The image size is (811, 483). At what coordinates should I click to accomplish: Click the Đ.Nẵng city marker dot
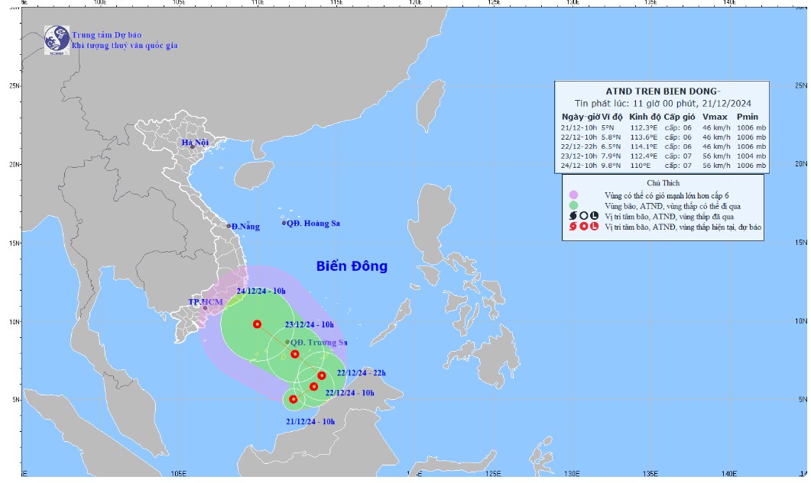(229, 226)
